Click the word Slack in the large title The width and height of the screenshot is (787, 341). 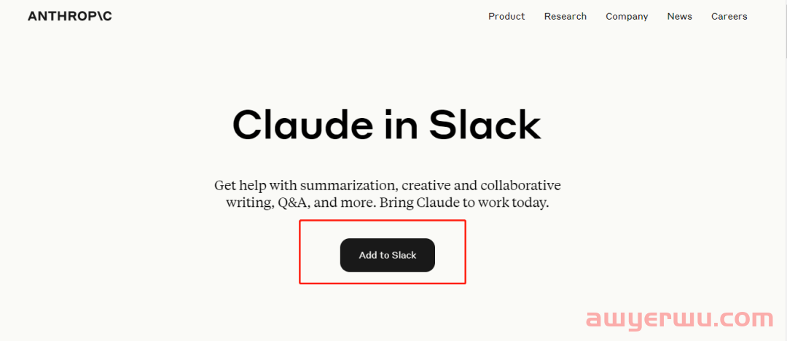485,125
